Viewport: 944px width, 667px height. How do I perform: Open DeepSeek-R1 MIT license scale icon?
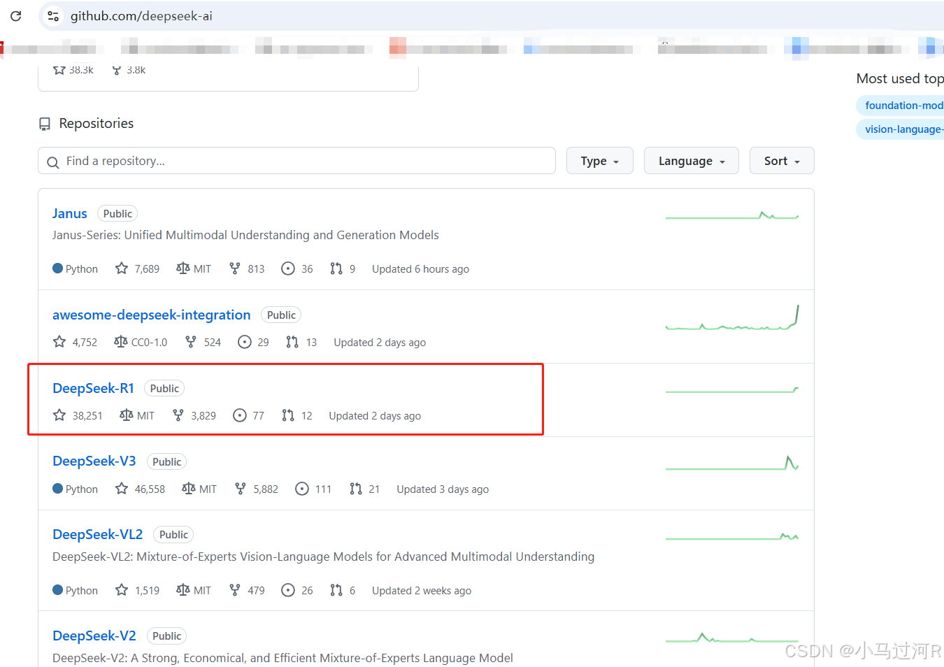(x=127, y=415)
